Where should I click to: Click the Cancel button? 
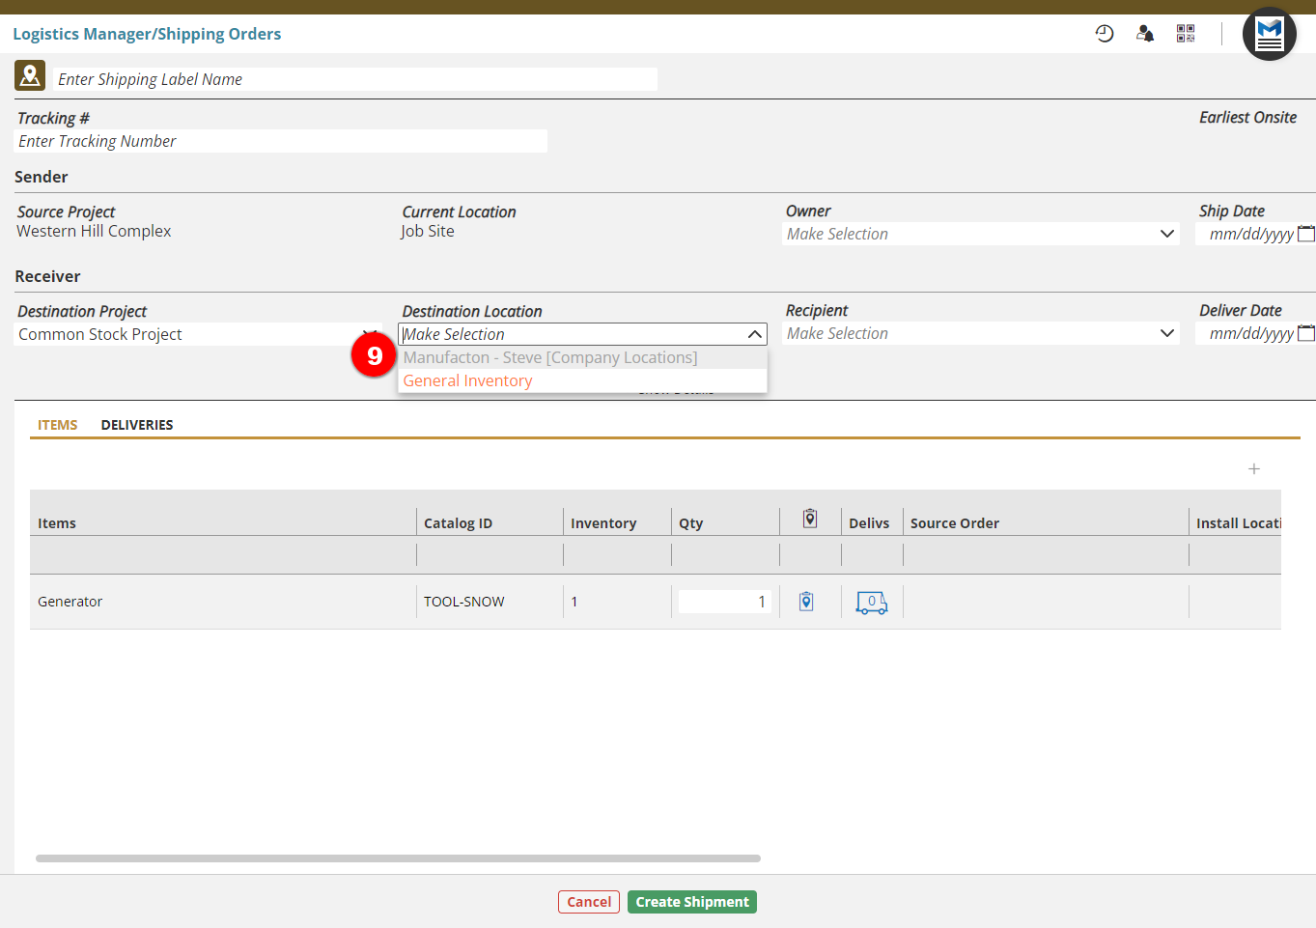click(x=589, y=902)
